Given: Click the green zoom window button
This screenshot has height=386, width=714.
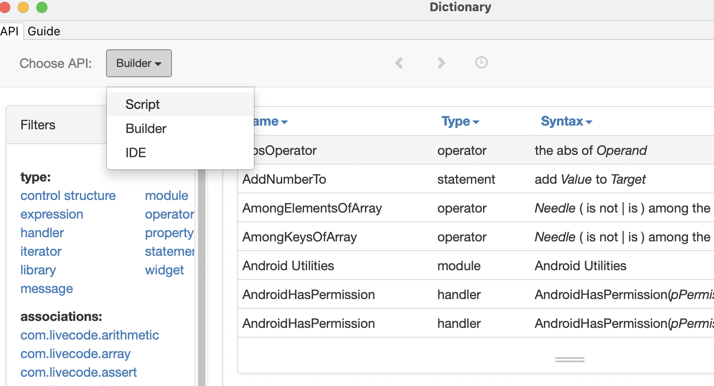Looking at the screenshot, I should pos(42,7).
